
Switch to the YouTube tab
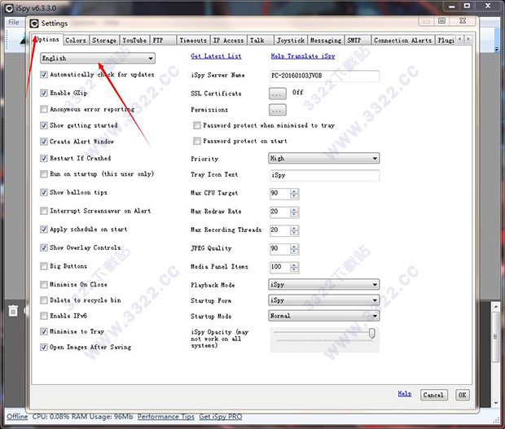134,40
